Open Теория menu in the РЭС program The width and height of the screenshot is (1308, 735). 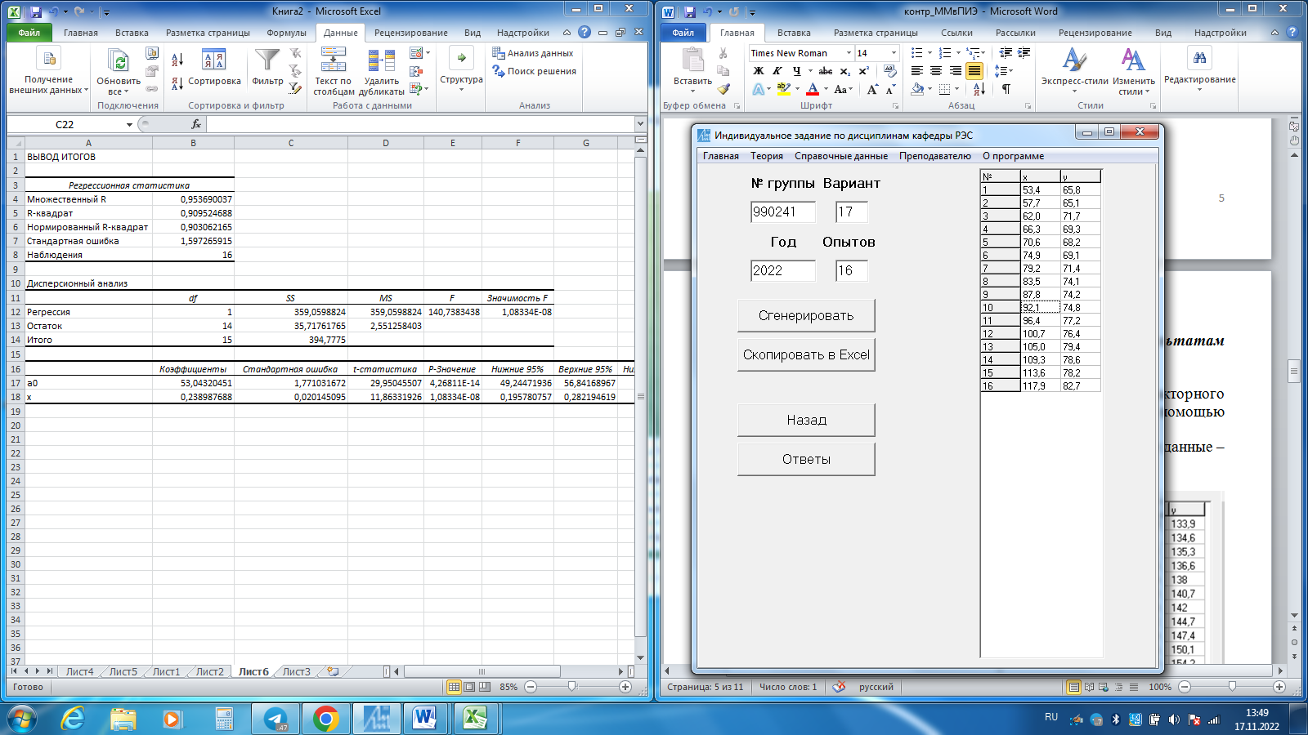click(767, 156)
